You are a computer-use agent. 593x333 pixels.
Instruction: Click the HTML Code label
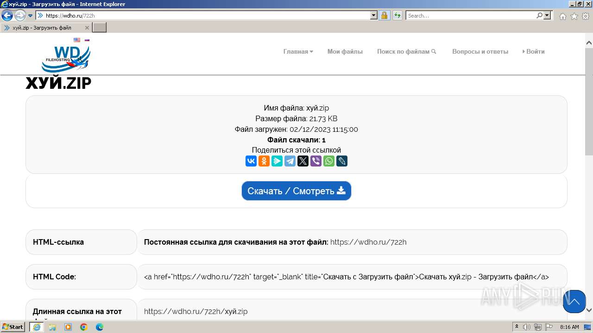click(x=54, y=277)
